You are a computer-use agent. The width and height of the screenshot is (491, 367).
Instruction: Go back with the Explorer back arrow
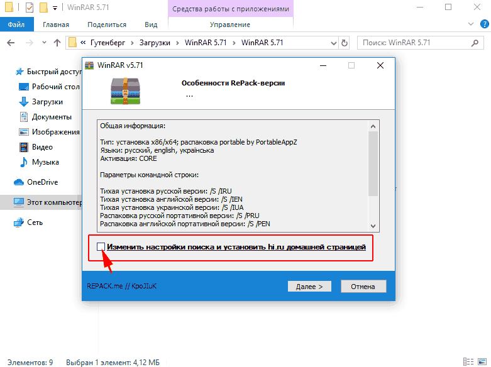[11, 43]
